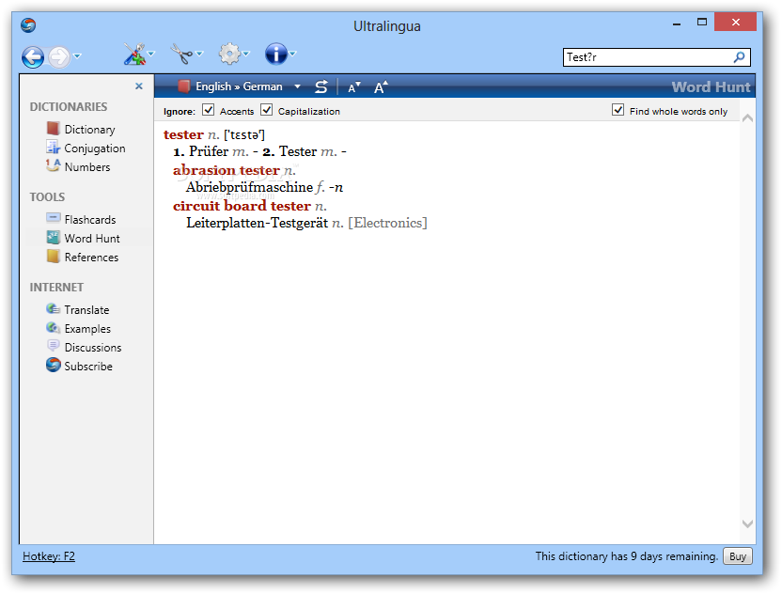Go back with the blue back arrow
The width and height of the screenshot is (782, 594).
pos(33,56)
